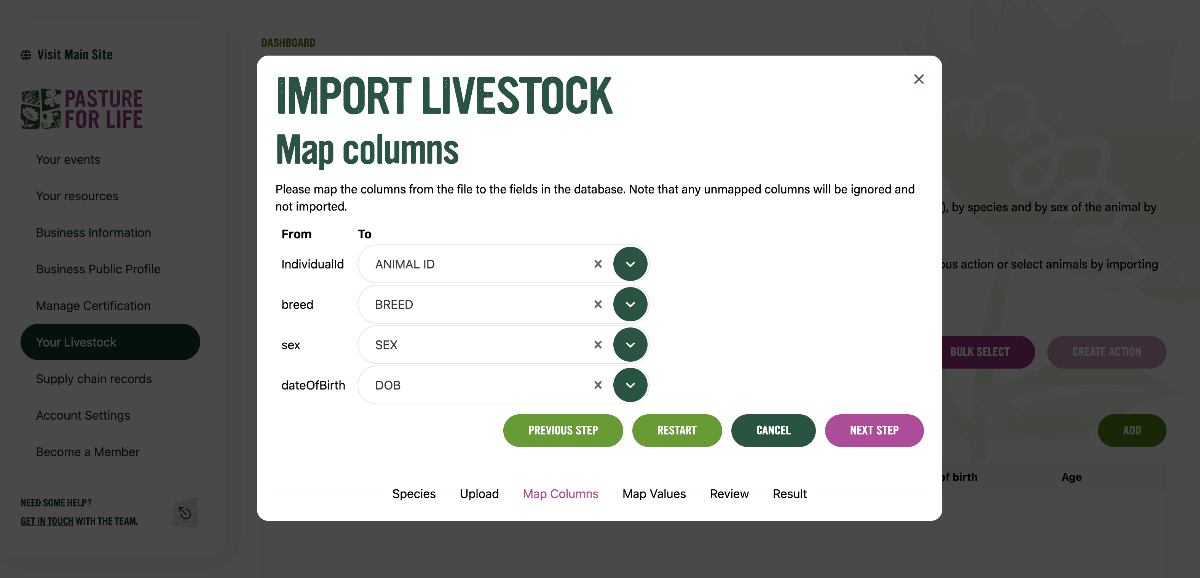The width and height of the screenshot is (1200, 578).
Task: Click the globe icon next to Visit Main Site
Action: click(26, 54)
